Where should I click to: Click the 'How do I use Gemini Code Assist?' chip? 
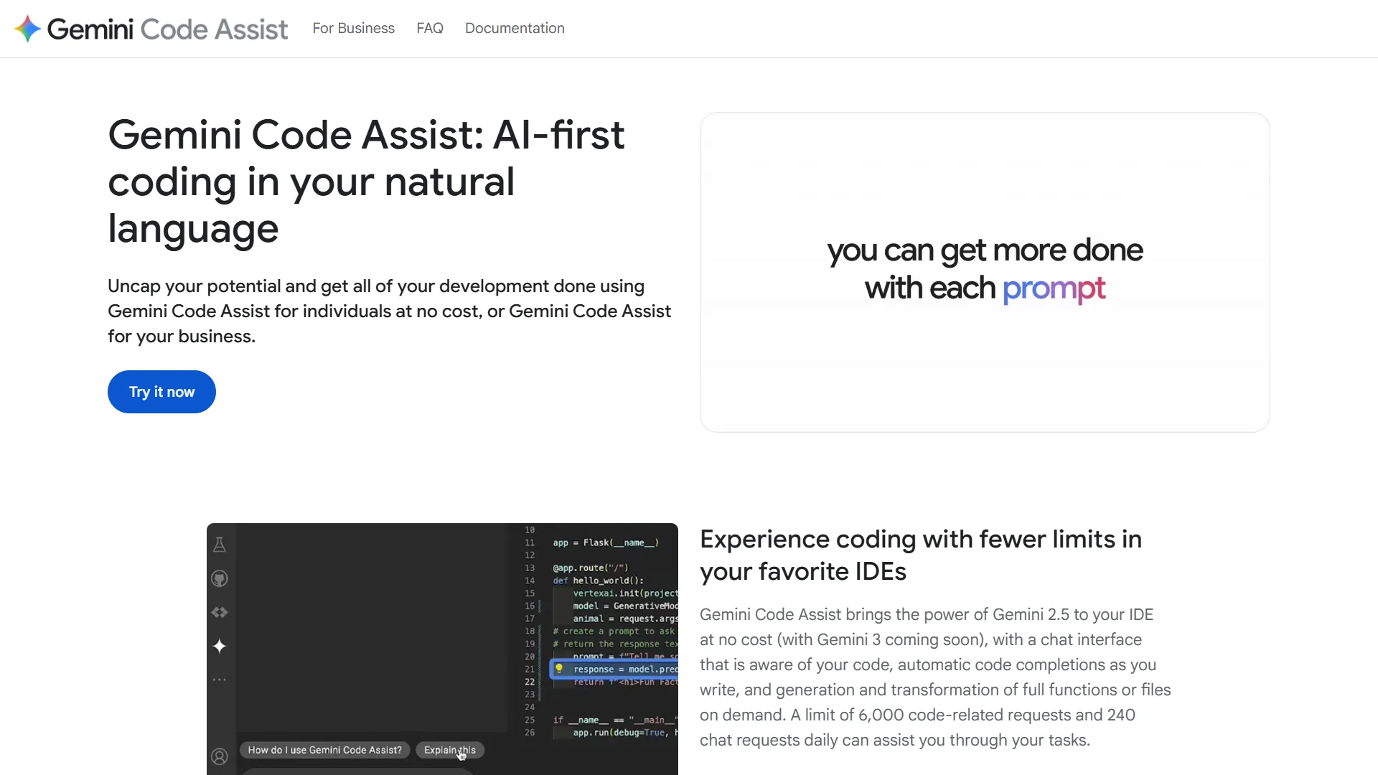click(324, 750)
